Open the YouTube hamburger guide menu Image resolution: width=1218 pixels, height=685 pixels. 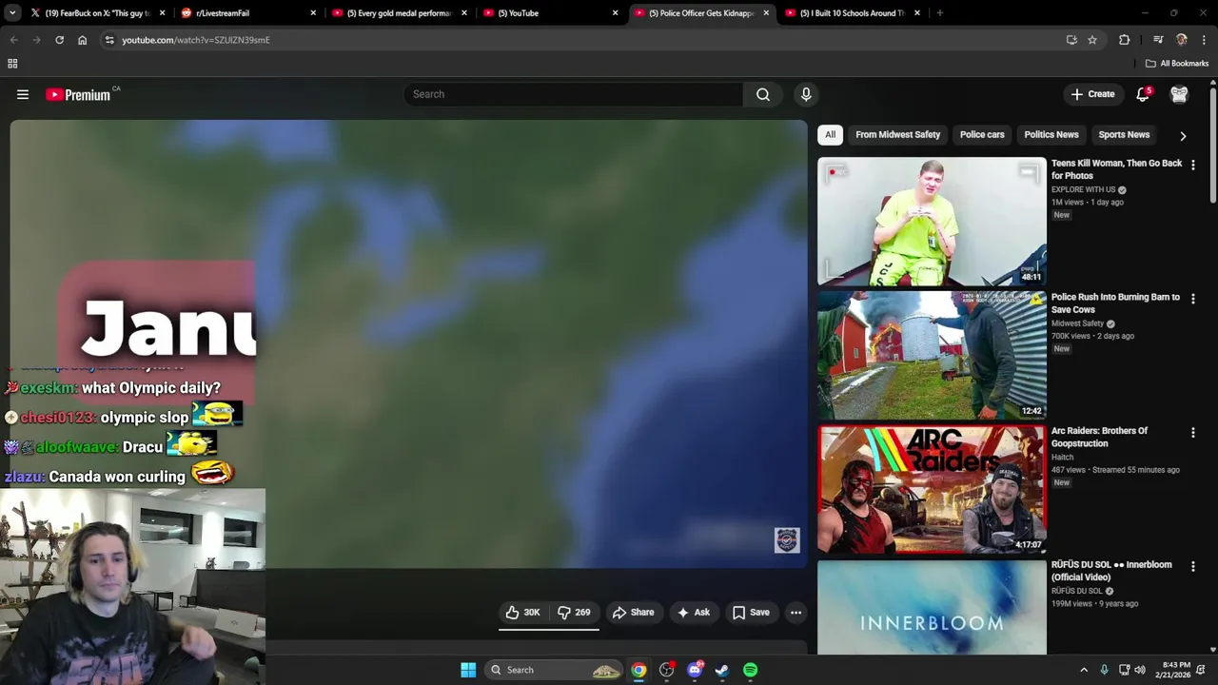[23, 94]
